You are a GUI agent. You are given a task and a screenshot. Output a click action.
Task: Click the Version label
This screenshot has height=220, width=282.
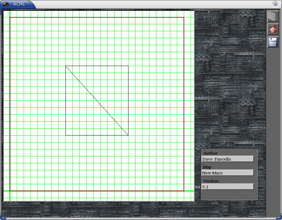point(211,181)
